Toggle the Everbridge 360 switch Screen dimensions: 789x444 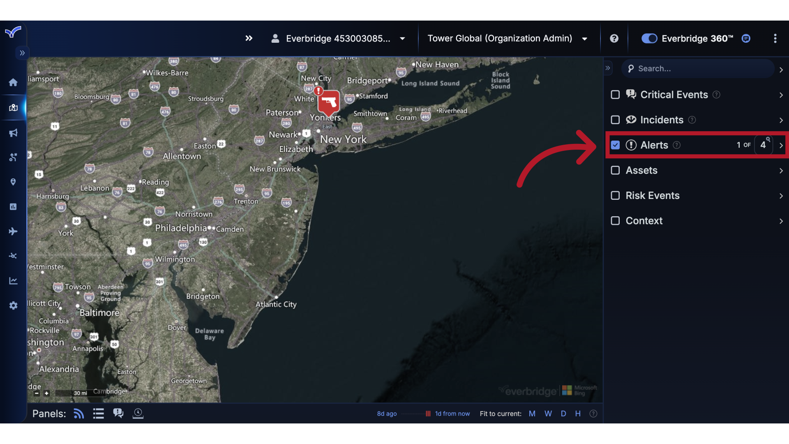pos(649,38)
